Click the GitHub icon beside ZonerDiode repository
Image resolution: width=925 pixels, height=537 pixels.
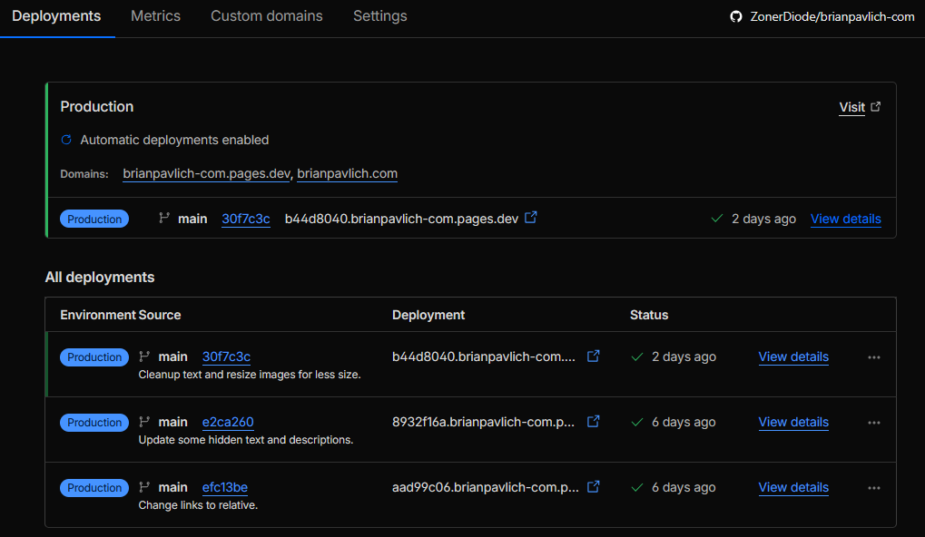pyautogui.click(x=736, y=16)
